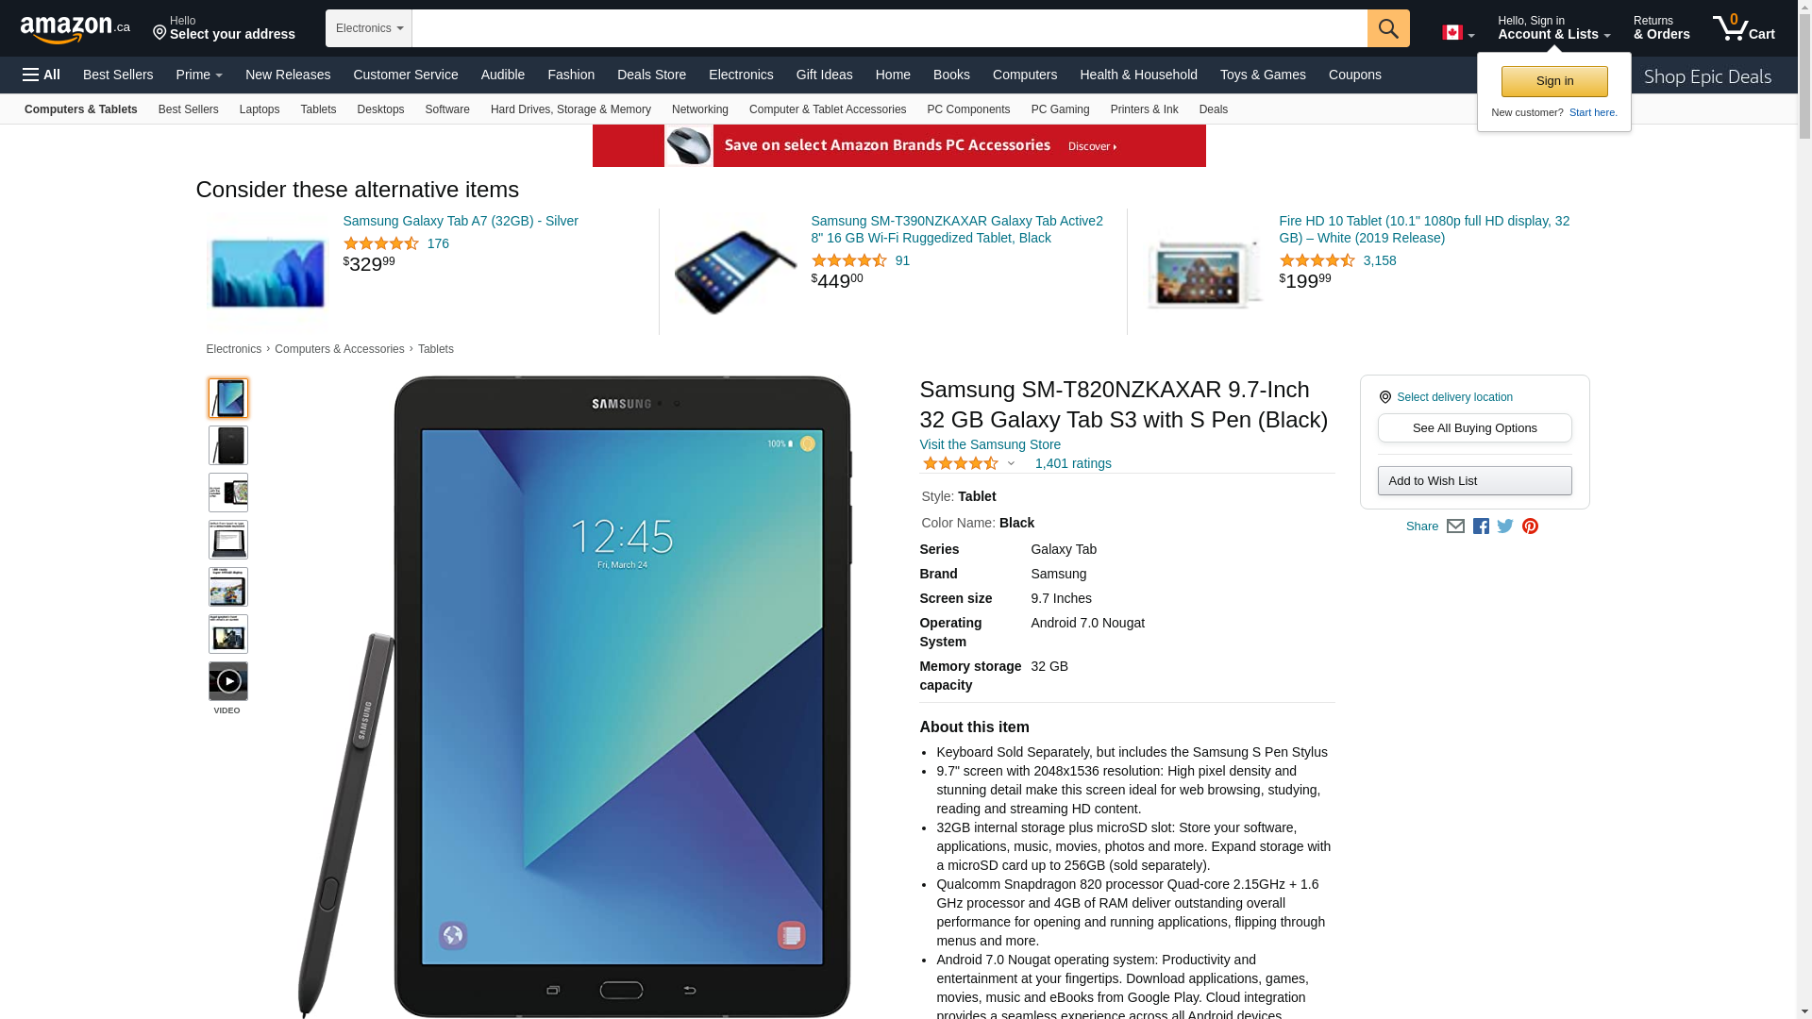Image resolution: width=1812 pixels, height=1019 pixels.
Task: Select Laptops in the sub-navigation
Action: point(260,109)
